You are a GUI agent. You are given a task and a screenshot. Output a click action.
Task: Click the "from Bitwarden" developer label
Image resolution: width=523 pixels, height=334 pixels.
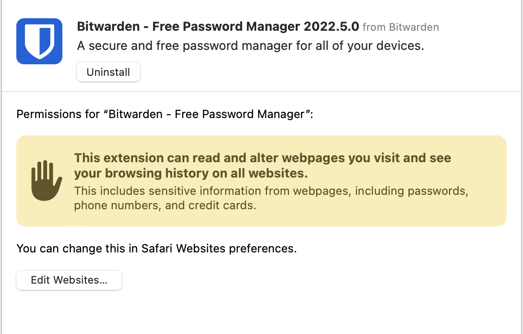click(400, 27)
